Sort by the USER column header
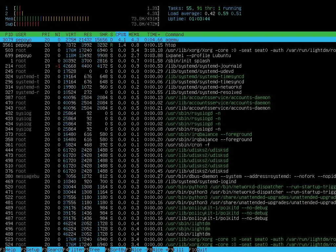This screenshot has width=336, height=252. tap(21, 34)
